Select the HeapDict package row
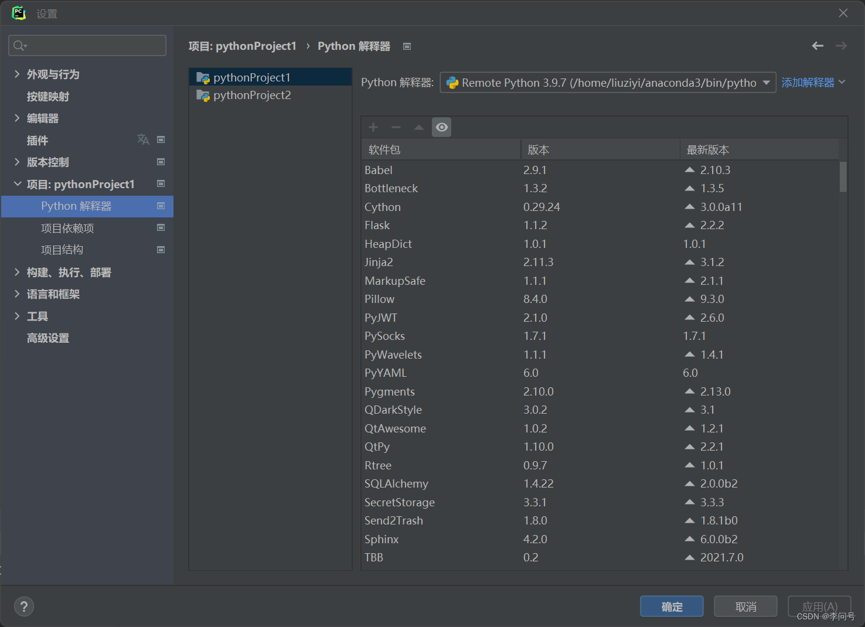The image size is (865, 627). pos(600,244)
